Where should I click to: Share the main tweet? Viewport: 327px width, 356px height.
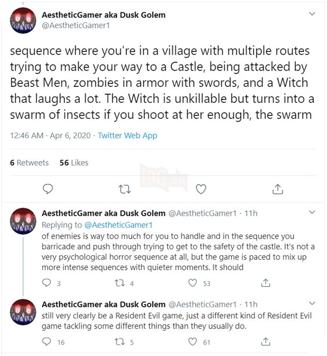(278, 189)
